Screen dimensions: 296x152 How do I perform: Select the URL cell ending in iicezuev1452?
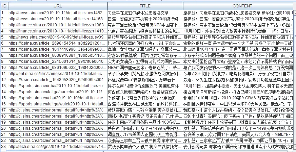[x=58, y=13]
